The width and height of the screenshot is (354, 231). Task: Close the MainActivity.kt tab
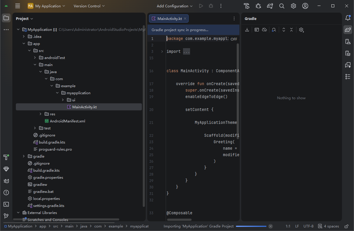coord(185,18)
